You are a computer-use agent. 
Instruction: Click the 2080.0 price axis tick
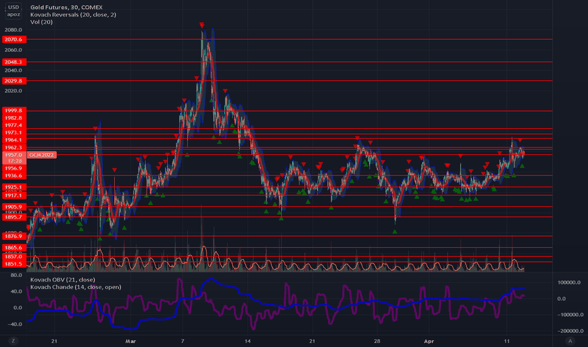pyautogui.click(x=13, y=30)
